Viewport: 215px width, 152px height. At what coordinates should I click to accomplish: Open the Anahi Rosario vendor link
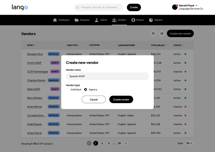pos(34,124)
